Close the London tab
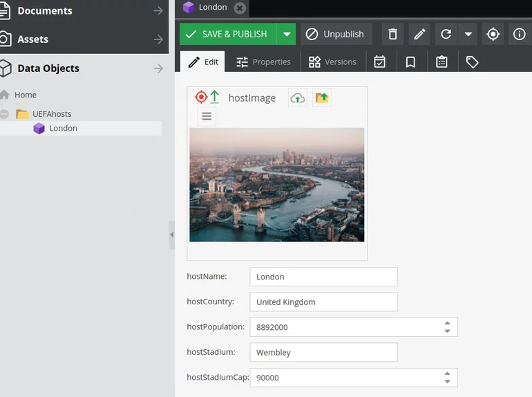Screen dimensions: 532x397 point(240,8)
